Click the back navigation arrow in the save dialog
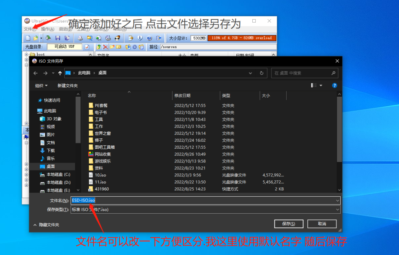The height and width of the screenshot is (255, 399). coord(35,73)
